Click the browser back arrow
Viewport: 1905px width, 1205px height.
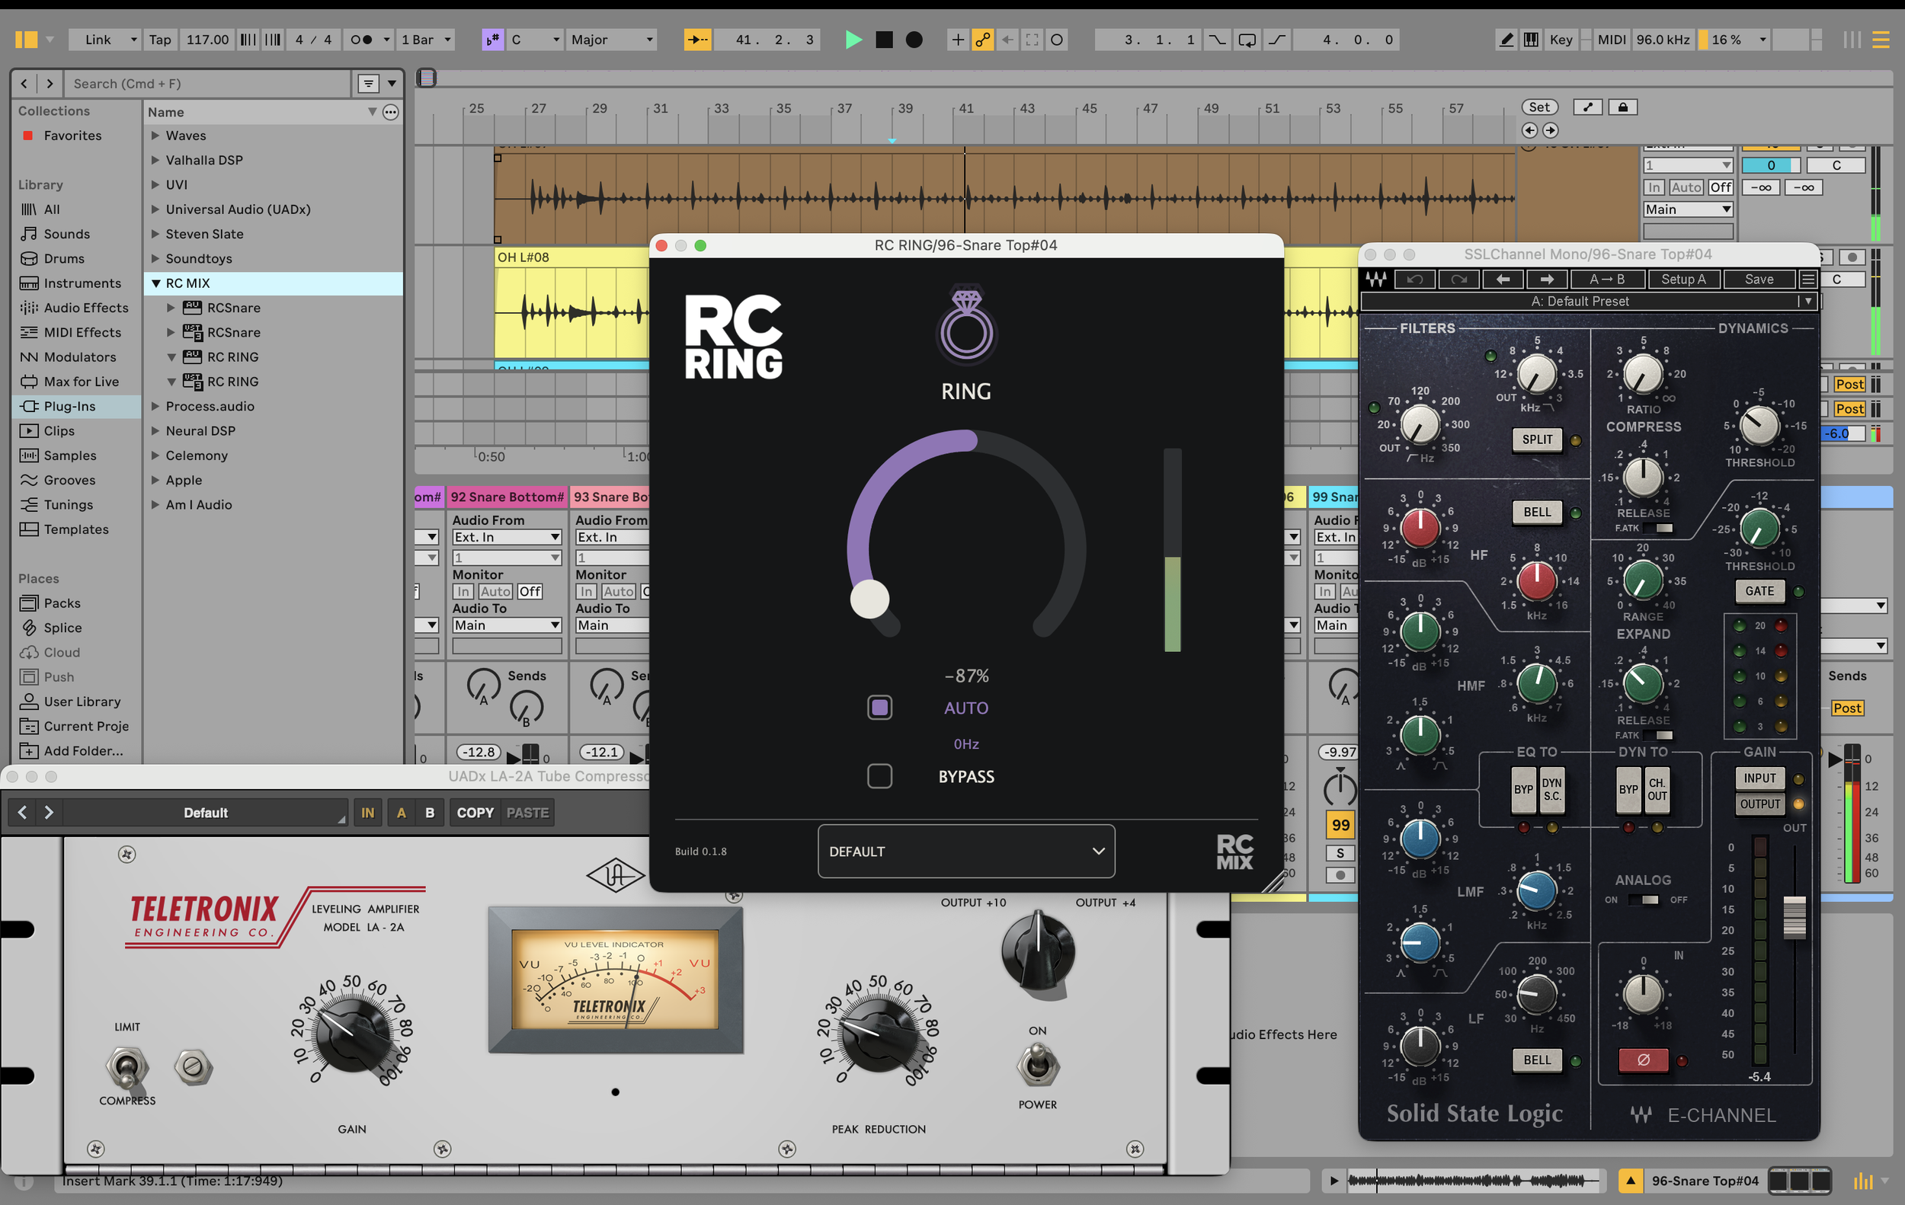click(24, 83)
